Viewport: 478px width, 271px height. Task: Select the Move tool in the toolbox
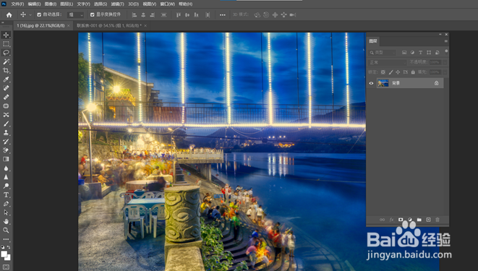(6, 35)
